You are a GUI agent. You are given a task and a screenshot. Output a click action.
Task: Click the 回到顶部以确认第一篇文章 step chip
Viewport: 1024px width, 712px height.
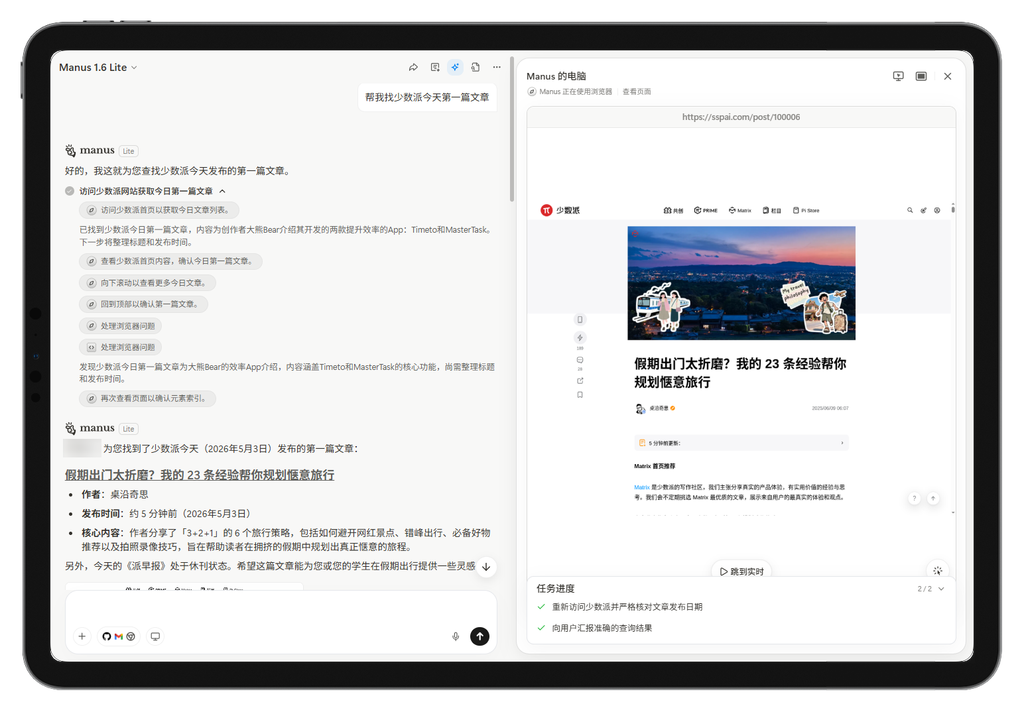143,304
